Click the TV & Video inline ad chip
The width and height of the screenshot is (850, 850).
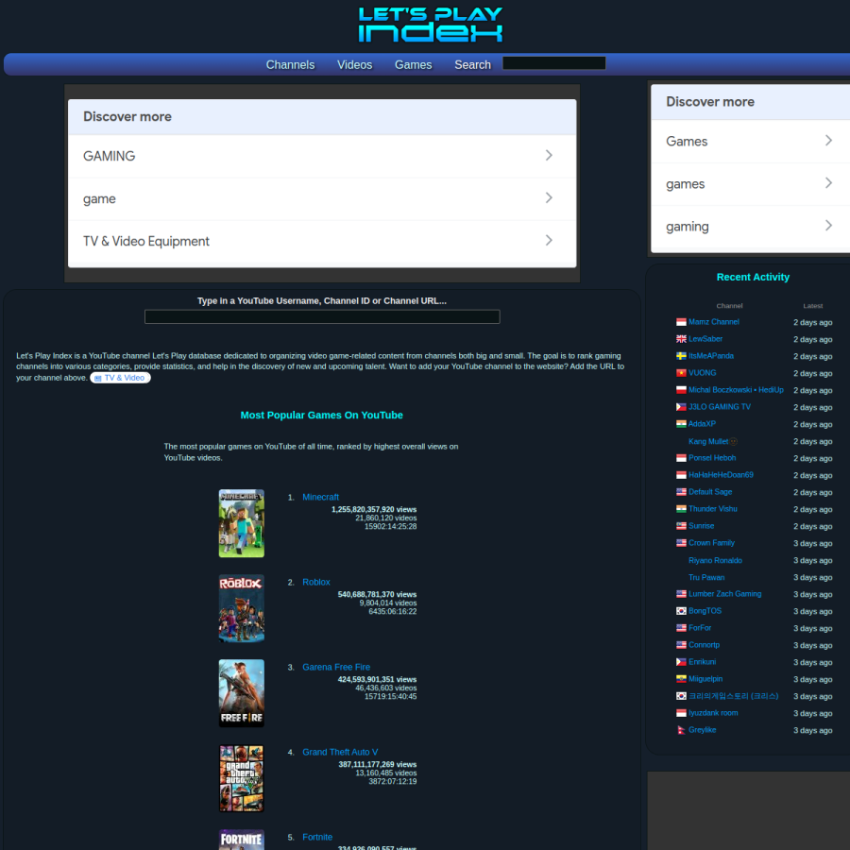tap(120, 378)
